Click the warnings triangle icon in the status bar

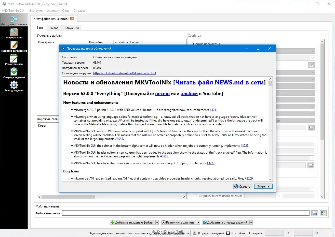click(x=195, y=233)
